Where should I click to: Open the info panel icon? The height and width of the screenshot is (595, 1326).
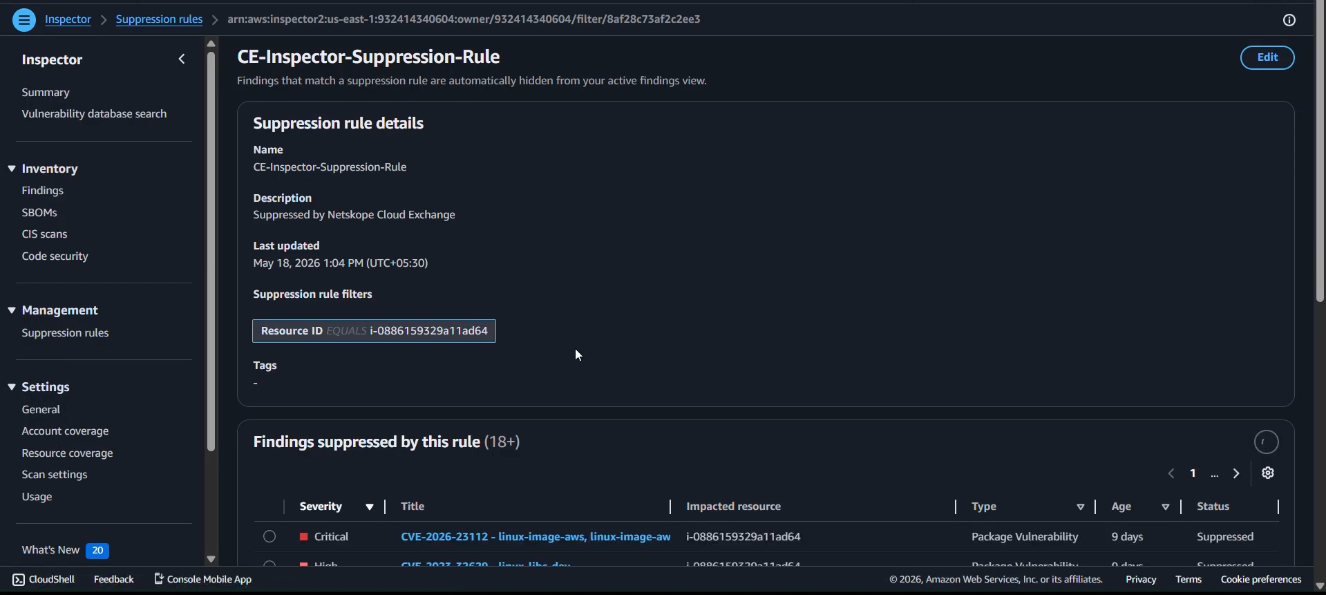1289,20
